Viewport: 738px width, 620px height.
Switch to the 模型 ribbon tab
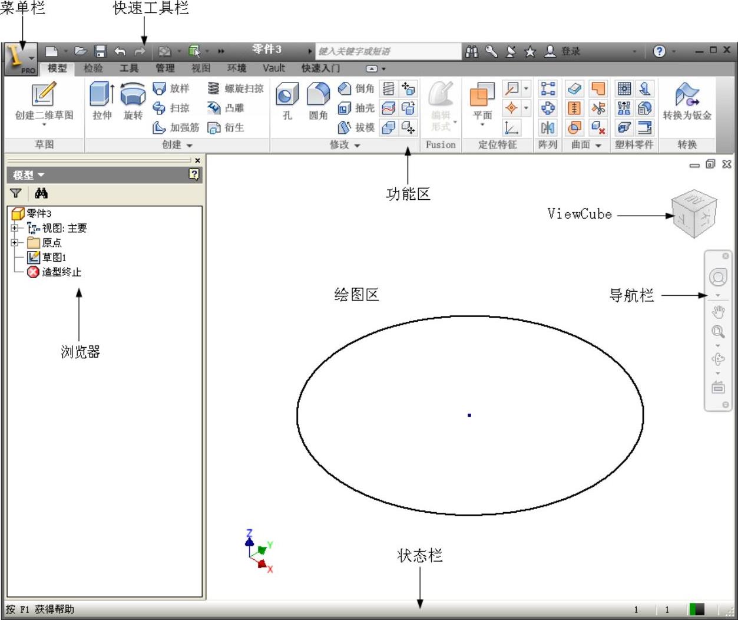(x=57, y=68)
